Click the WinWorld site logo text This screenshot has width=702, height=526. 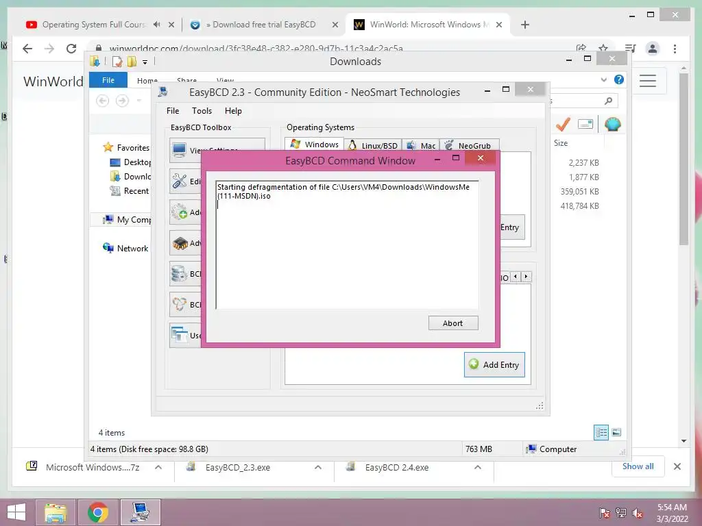[53, 82]
